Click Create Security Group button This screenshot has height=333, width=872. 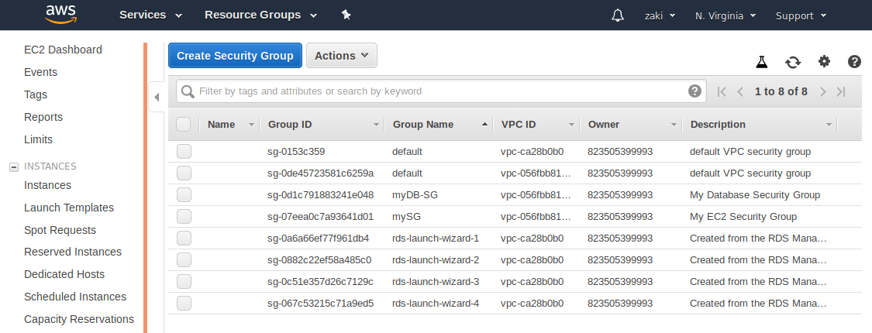pyautogui.click(x=235, y=56)
